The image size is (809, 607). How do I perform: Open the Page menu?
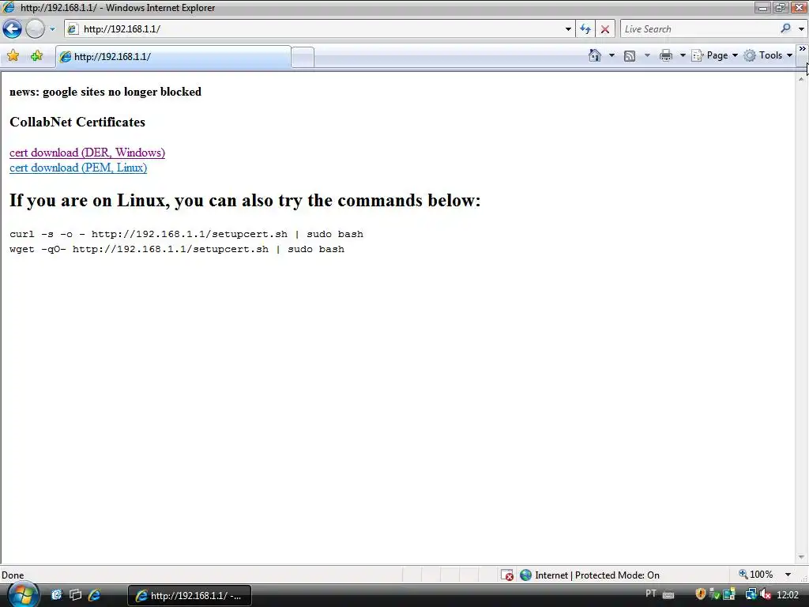[x=714, y=55]
